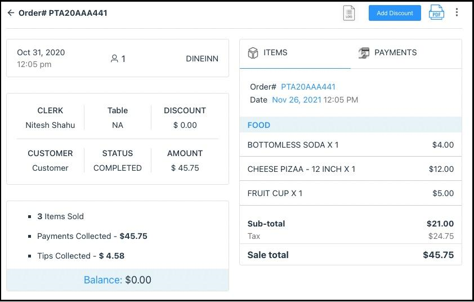Click the Sale total amount $45.75

438,255
